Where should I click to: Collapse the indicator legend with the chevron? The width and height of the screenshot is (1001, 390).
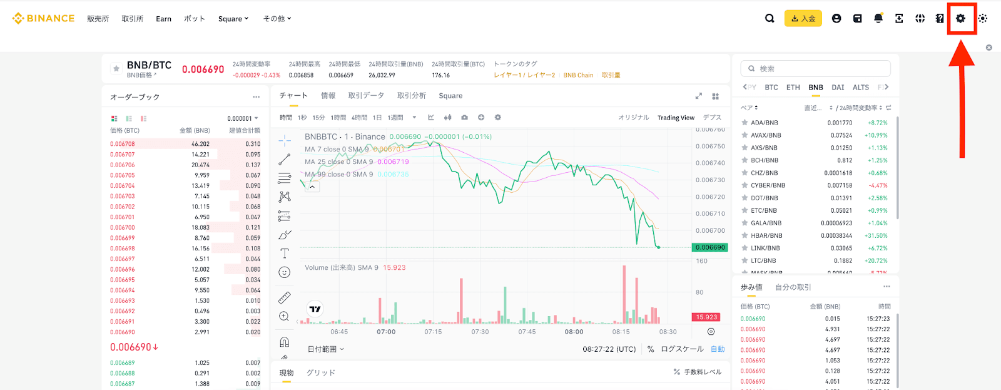(312, 187)
